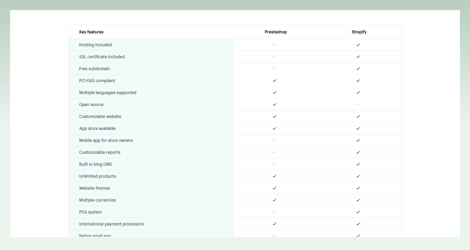Select the 'Free subdomain' row label
This screenshot has width=470, height=250.
coord(95,68)
